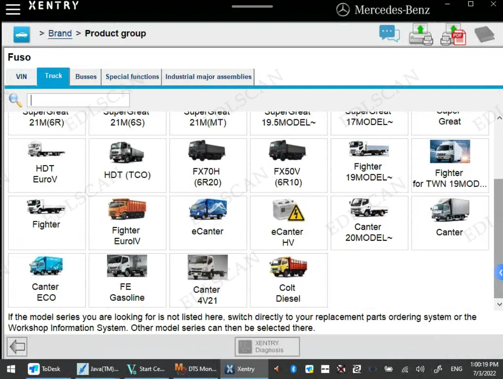Viewport: 503px width, 379px height.
Task: Select the eCanter HV battery tile
Action: tap(289, 223)
